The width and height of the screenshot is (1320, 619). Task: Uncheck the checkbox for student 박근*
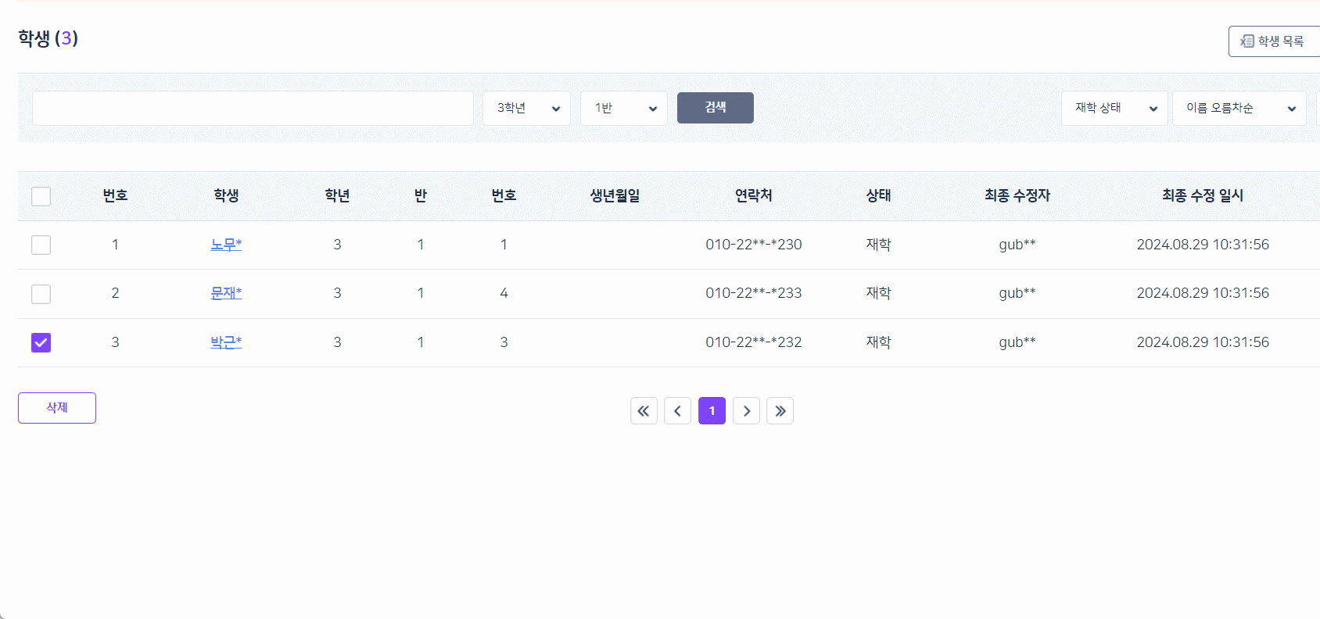click(41, 342)
